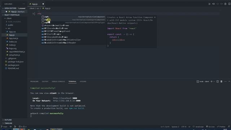Image resolution: width=231 pixels, height=130 pixels.
Task: Close the snippet documentation popup
Action: pos(155,17)
